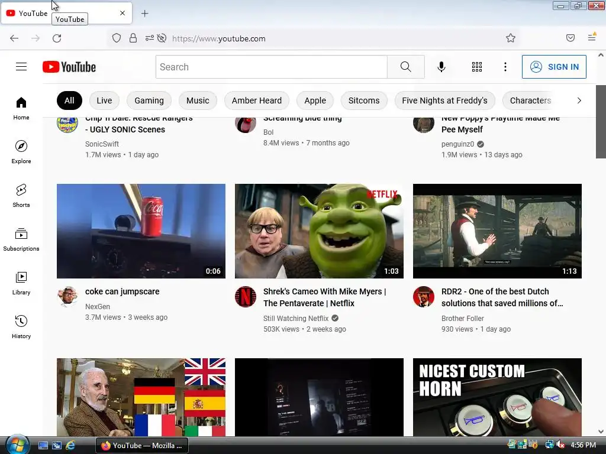Play the coke can thumbnail
Image resolution: width=606 pixels, height=454 pixels.
[141, 231]
